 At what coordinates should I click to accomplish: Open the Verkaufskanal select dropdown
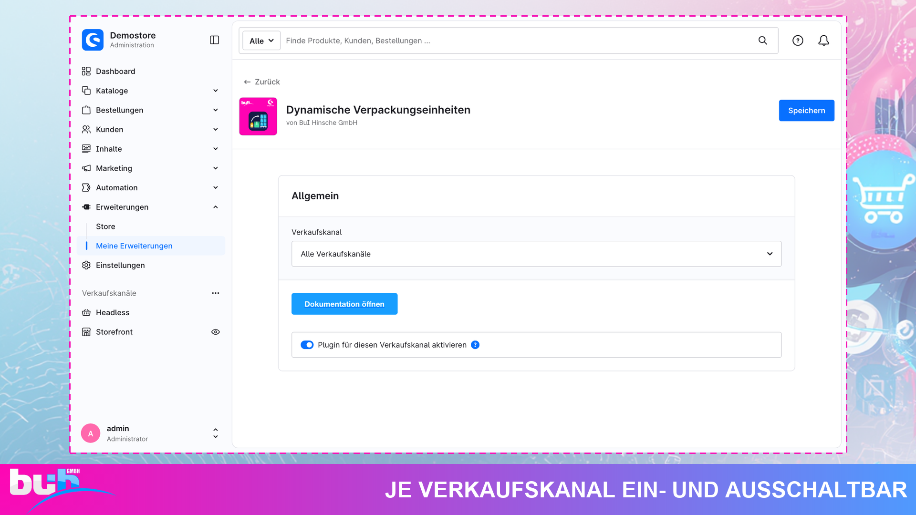[536, 254]
